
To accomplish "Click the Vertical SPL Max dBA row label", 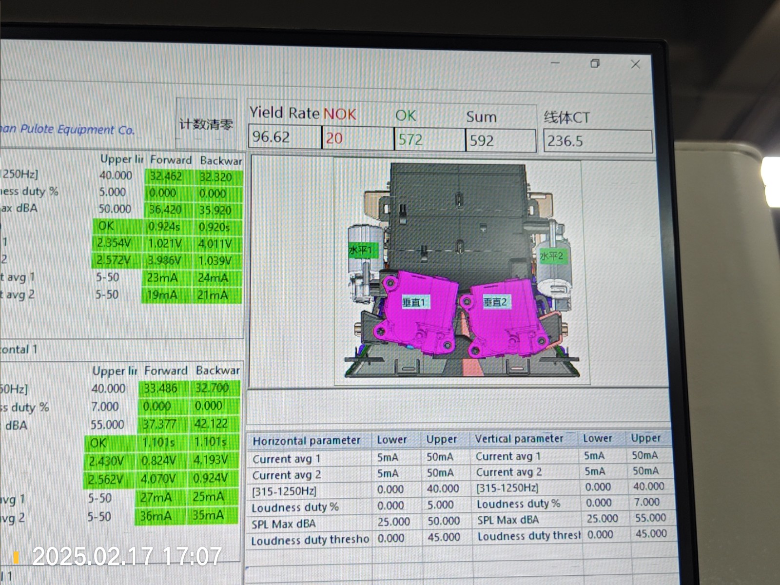I will [x=508, y=520].
